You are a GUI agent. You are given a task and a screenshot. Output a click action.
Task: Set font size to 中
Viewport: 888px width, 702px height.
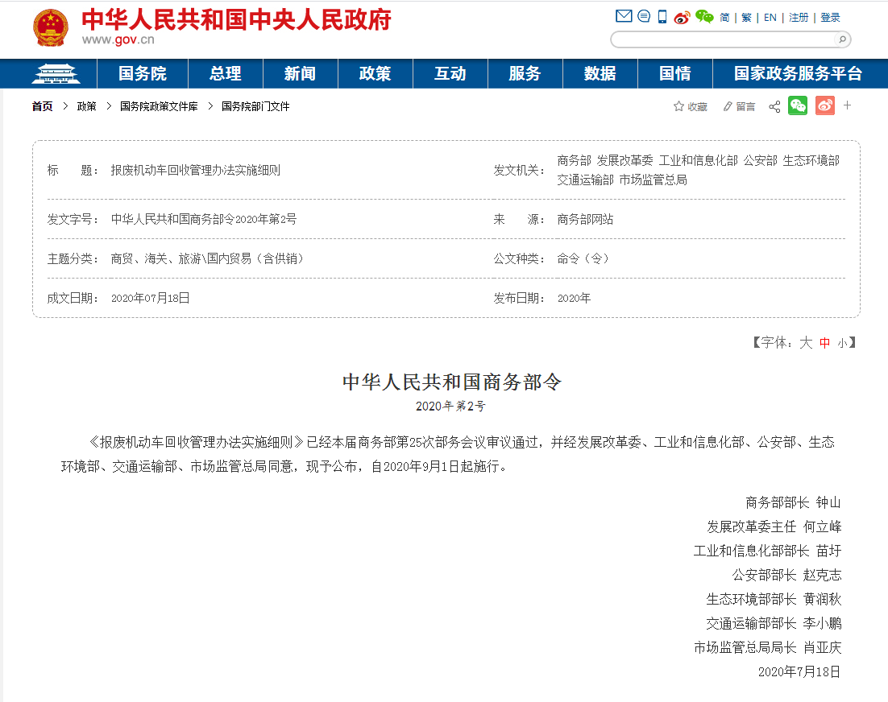pyautogui.click(x=824, y=343)
